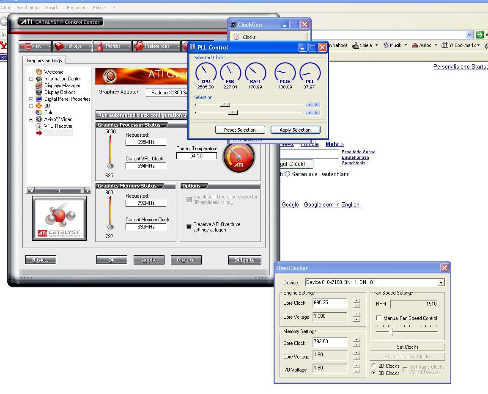Click the PCIE clock gauge

pos(285,73)
